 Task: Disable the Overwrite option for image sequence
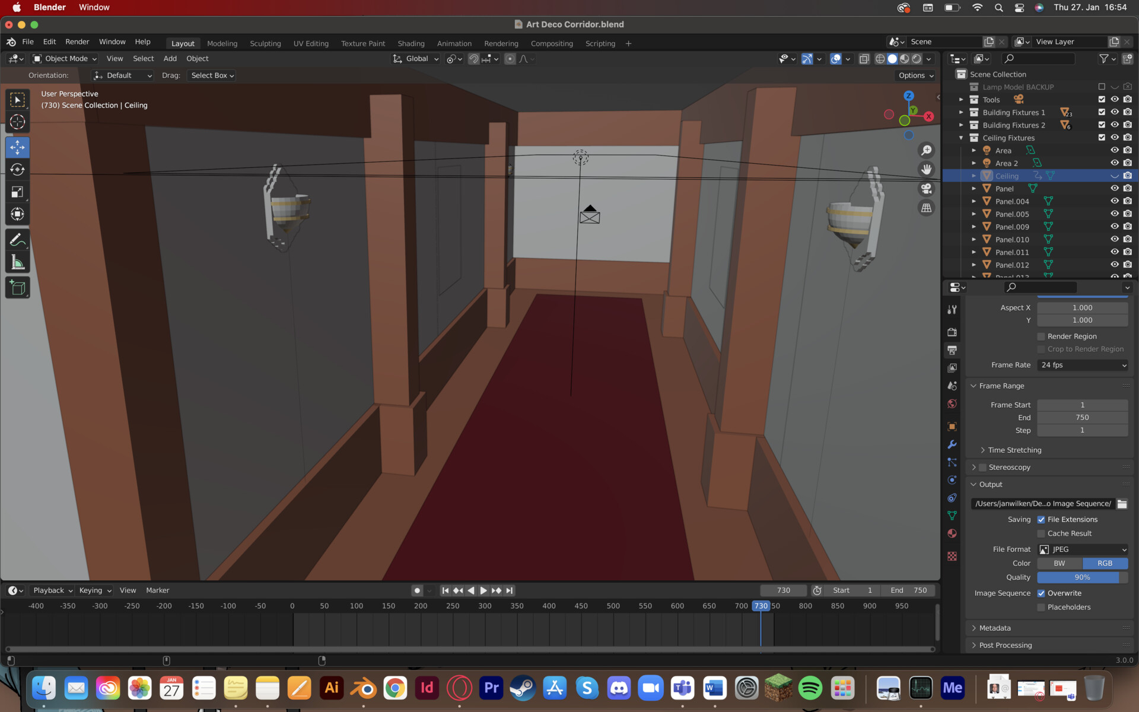point(1041,593)
